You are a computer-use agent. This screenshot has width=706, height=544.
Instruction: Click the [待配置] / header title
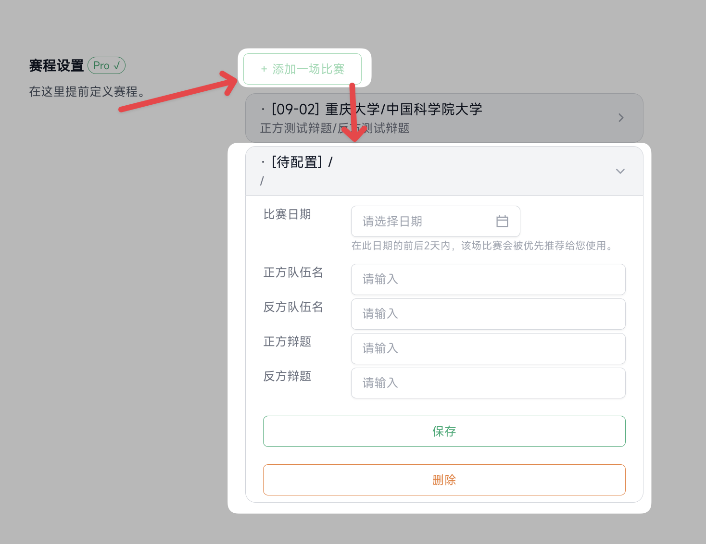pyautogui.click(x=302, y=162)
